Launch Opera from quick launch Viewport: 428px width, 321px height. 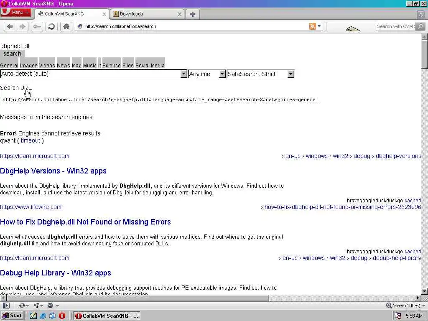[x=62, y=316]
